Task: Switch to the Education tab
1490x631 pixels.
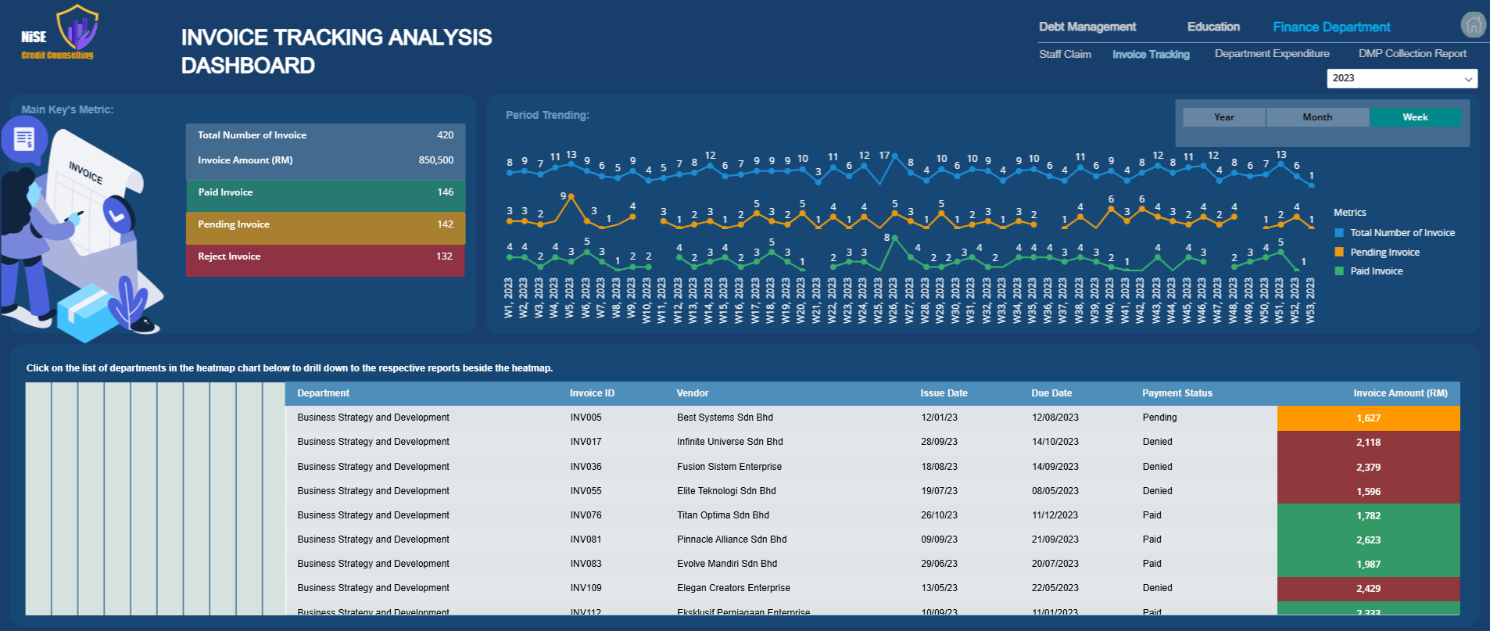Action: tap(1213, 27)
